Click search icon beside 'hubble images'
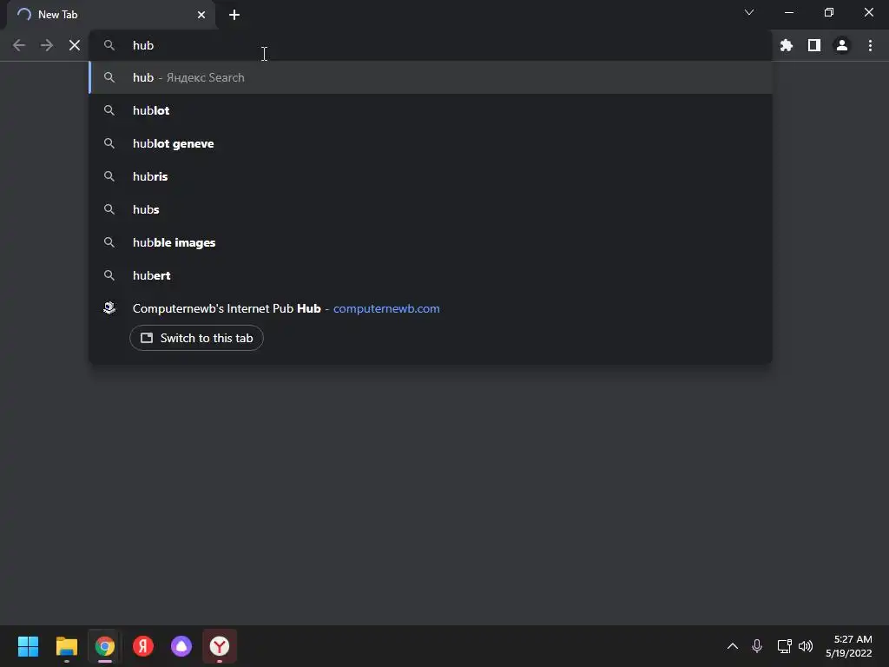 pyautogui.click(x=109, y=242)
